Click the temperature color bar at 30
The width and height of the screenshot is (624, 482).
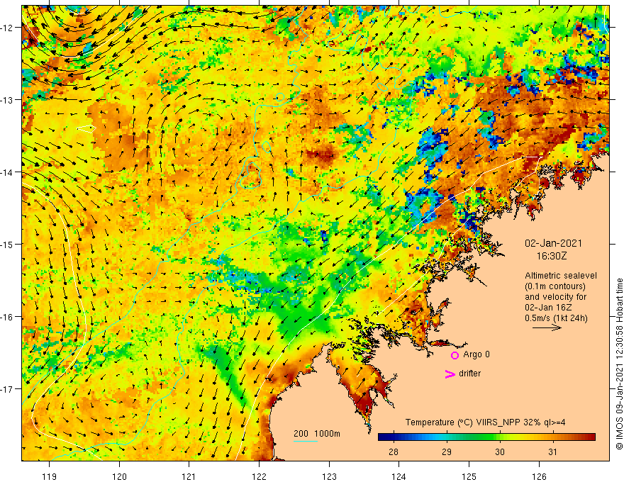[500, 437]
